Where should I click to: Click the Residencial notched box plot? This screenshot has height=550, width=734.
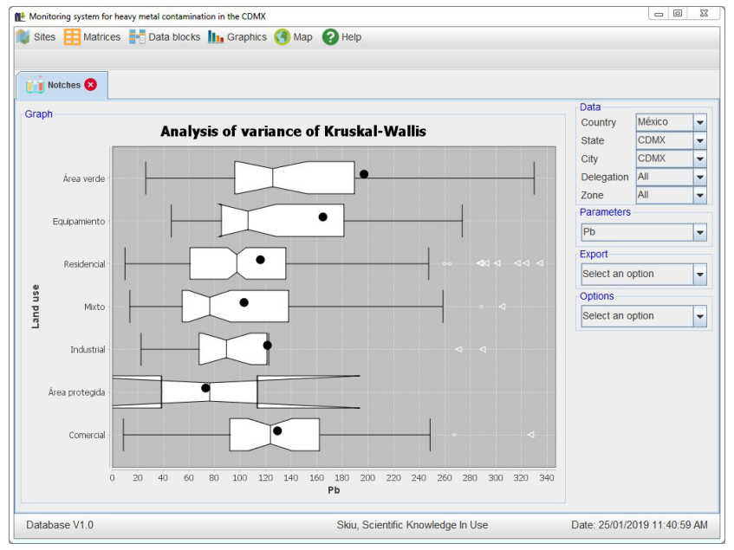[x=237, y=264]
